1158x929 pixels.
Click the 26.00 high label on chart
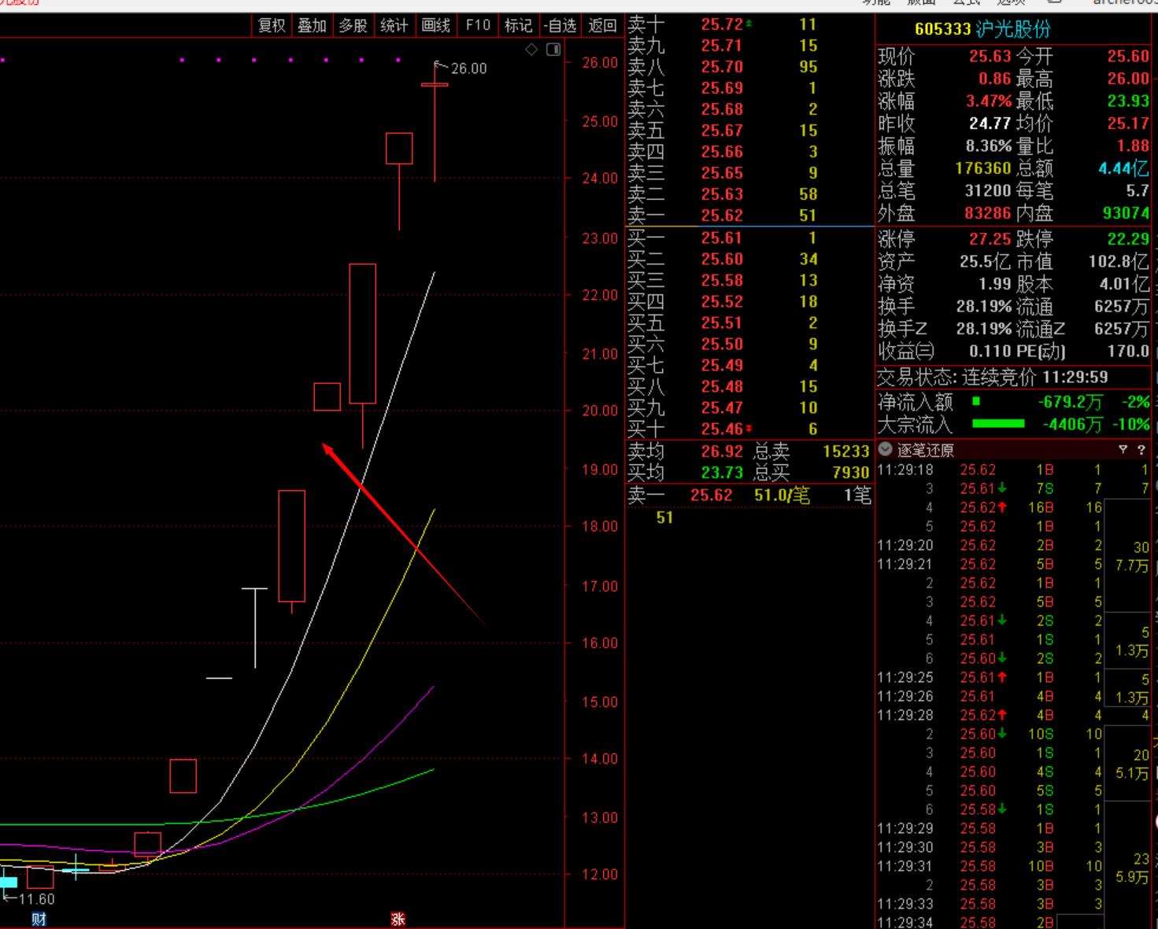click(468, 68)
